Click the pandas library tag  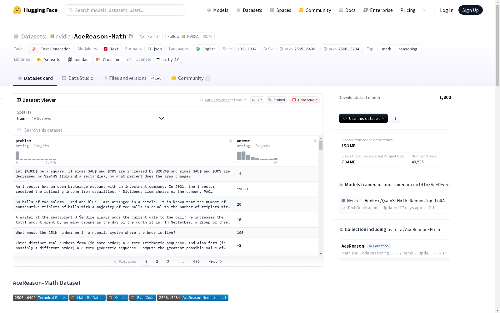tap(78, 59)
